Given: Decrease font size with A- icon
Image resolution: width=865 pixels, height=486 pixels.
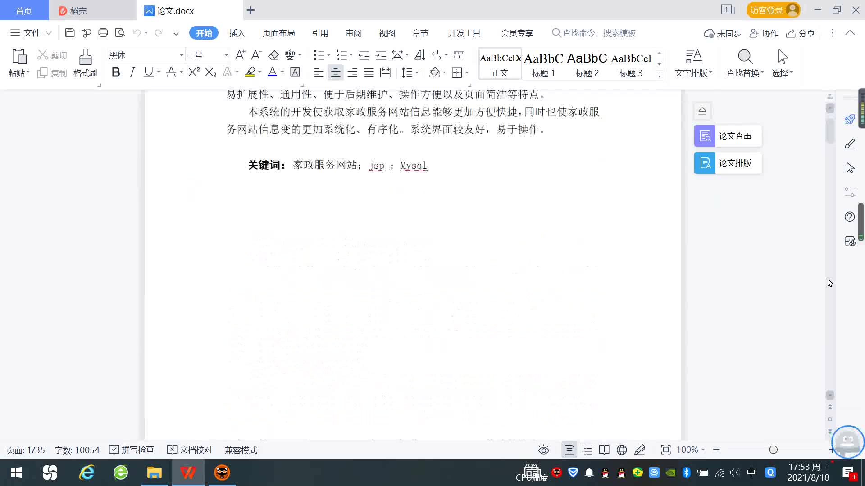Looking at the screenshot, I should click(x=256, y=55).
